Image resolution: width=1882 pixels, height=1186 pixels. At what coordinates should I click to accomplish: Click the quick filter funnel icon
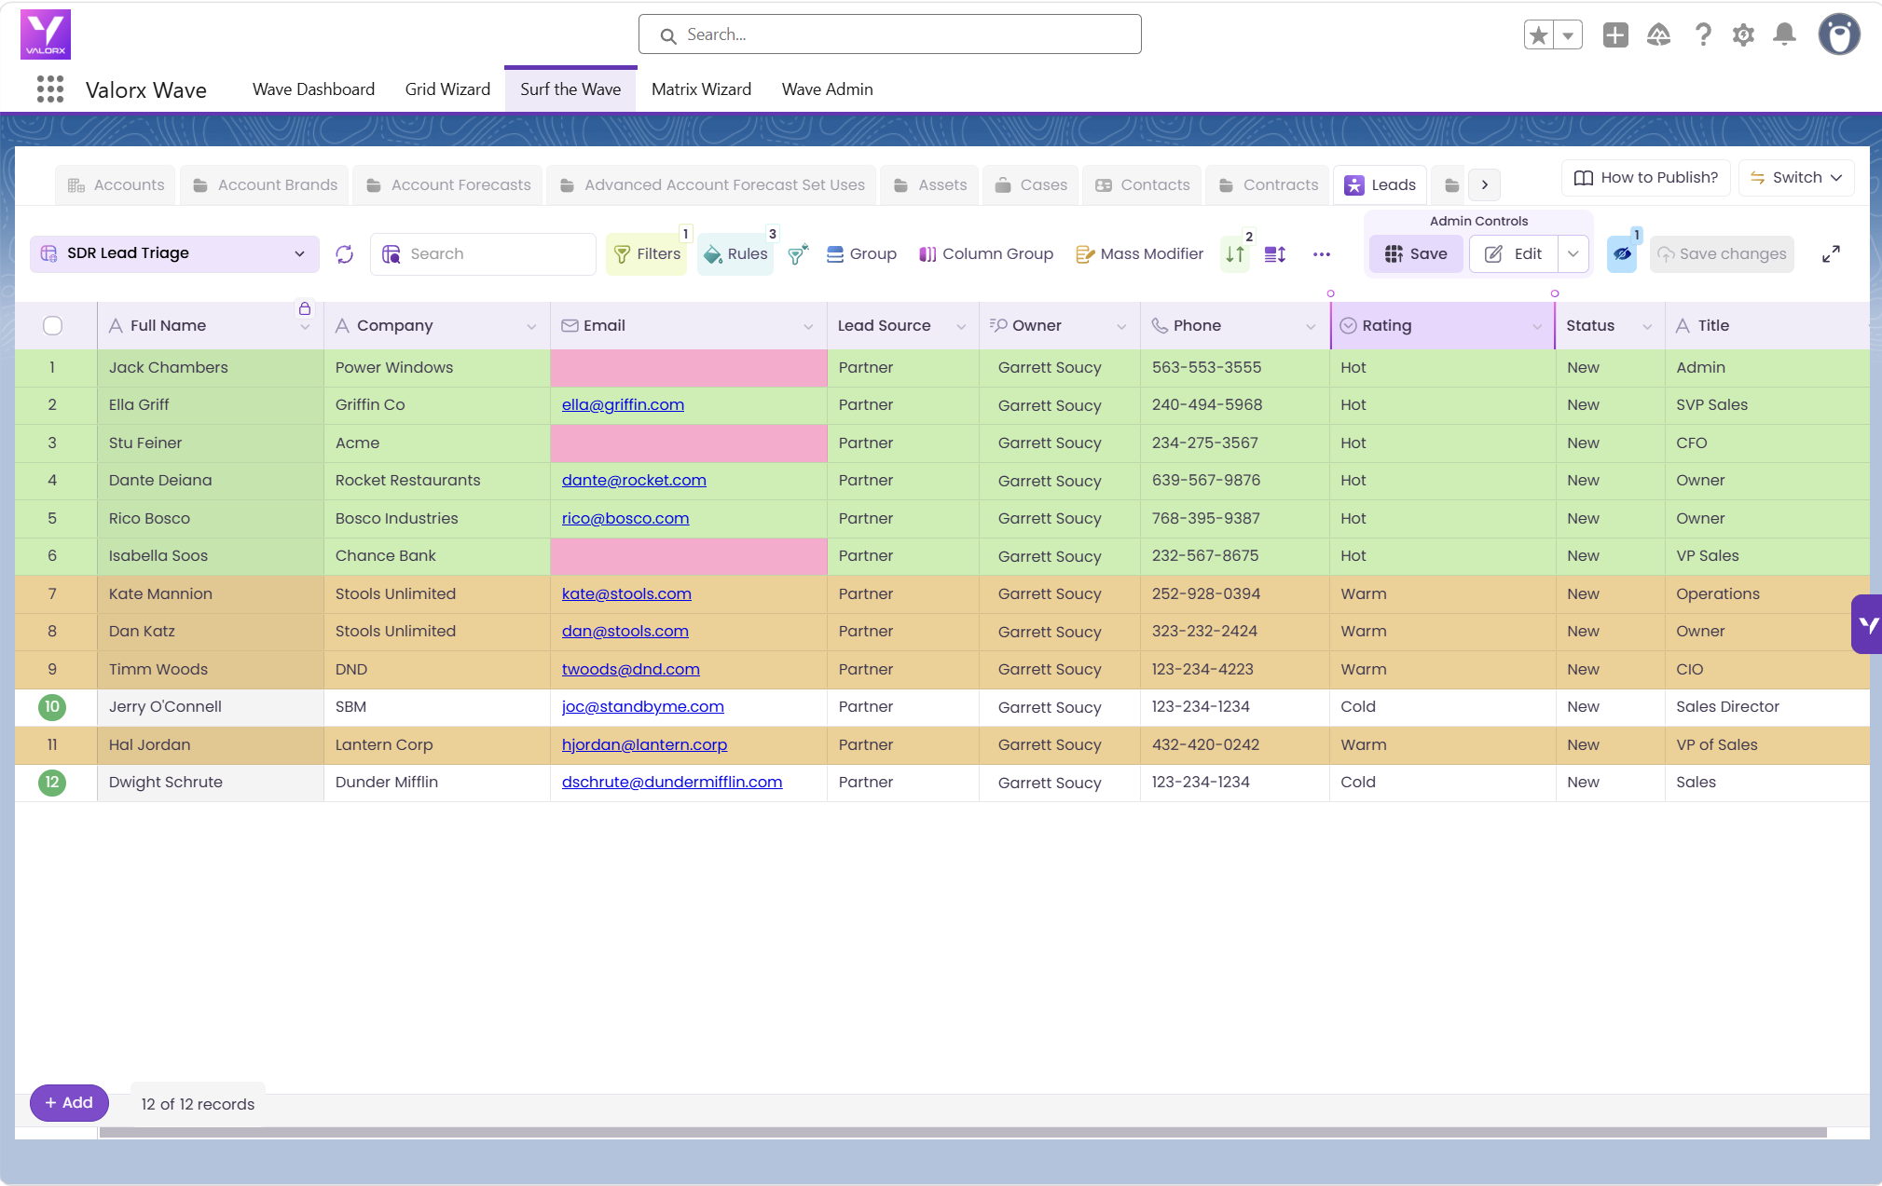pyautogui.click(x=798, y=254)
